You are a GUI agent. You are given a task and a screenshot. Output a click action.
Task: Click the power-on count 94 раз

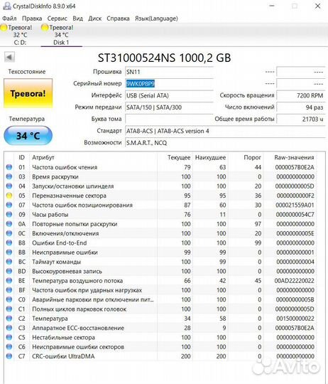click(x=300, y=107)
